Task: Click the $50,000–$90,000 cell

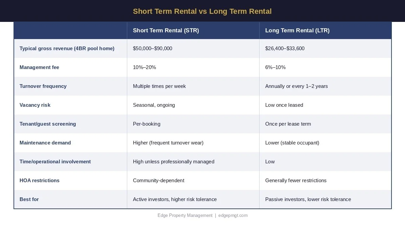Action: (193, 48)
